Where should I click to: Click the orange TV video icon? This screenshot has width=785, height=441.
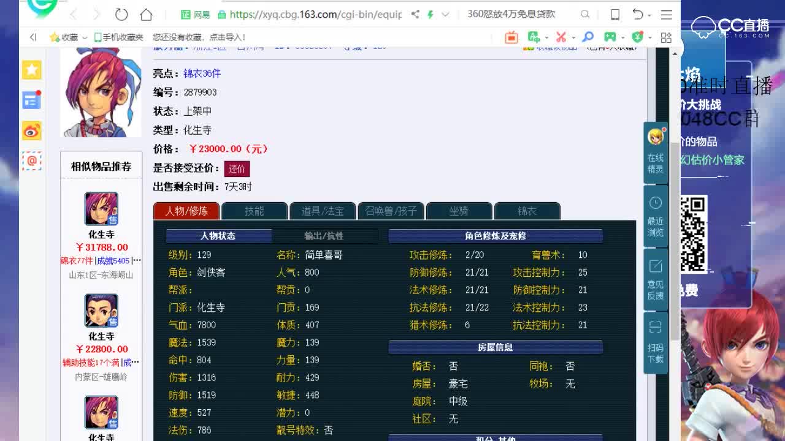click(511, 37)
